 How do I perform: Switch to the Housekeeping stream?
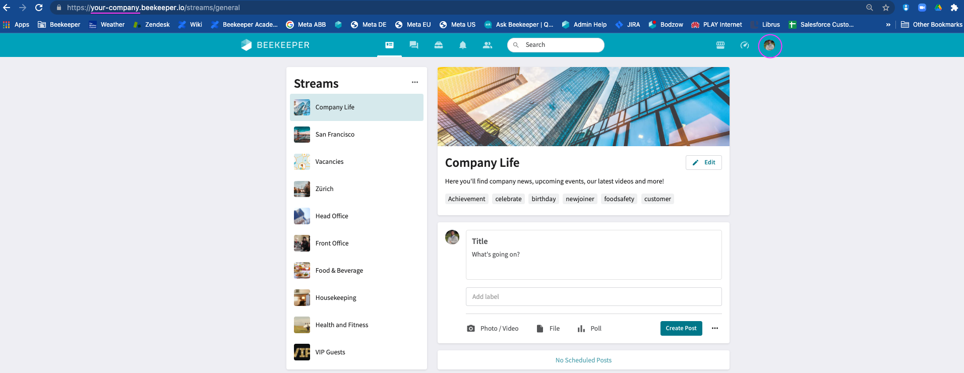336,298
